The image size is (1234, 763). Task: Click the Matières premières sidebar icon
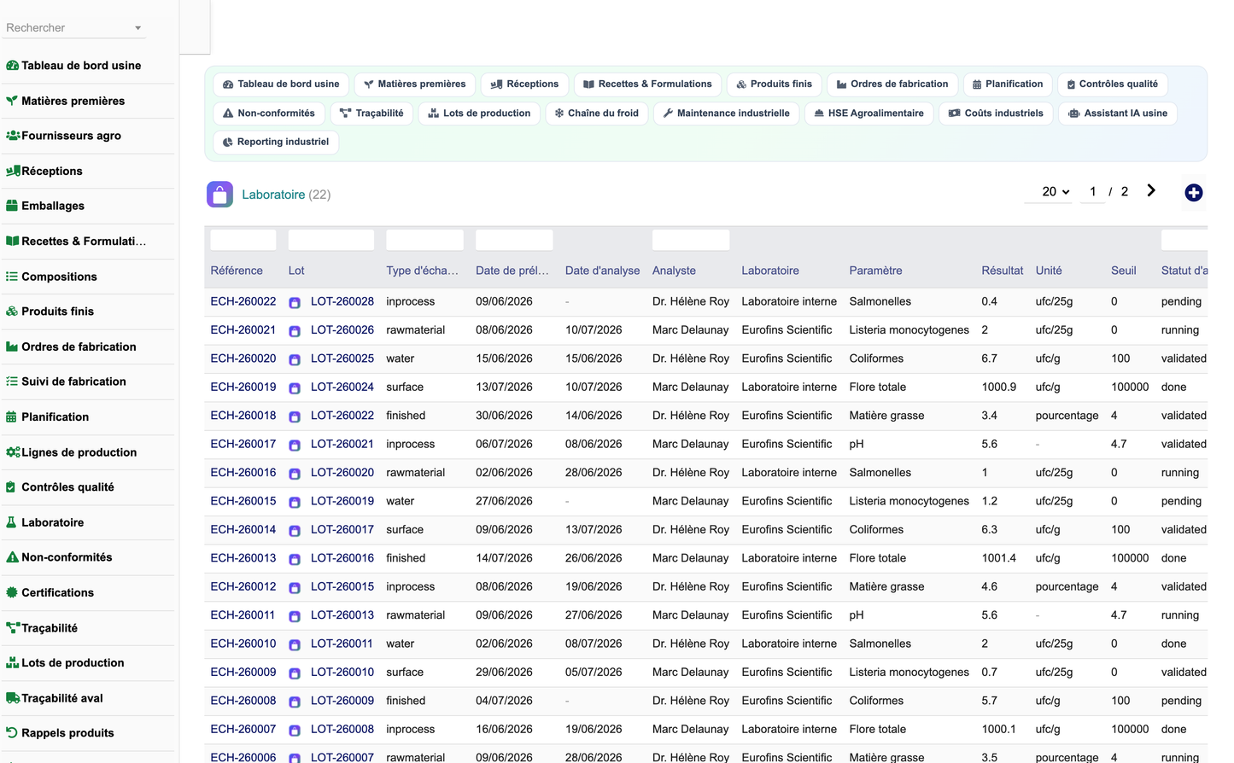[x=12, y=101]
